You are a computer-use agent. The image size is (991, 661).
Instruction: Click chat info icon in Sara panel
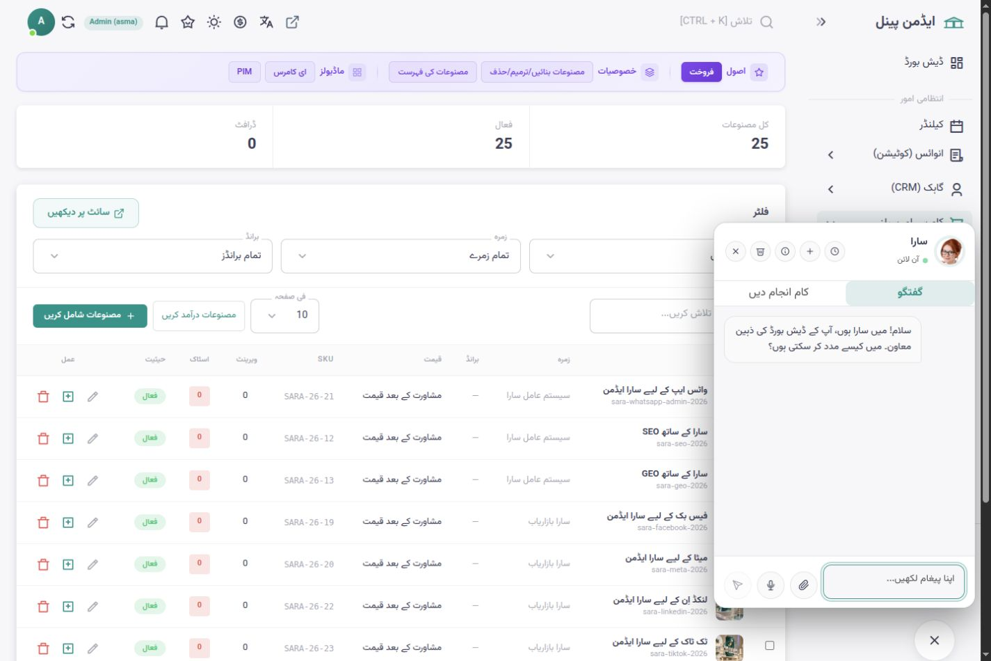tap(785, 251)
